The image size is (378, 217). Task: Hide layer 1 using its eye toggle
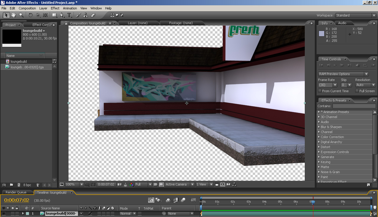click(4, 213)
